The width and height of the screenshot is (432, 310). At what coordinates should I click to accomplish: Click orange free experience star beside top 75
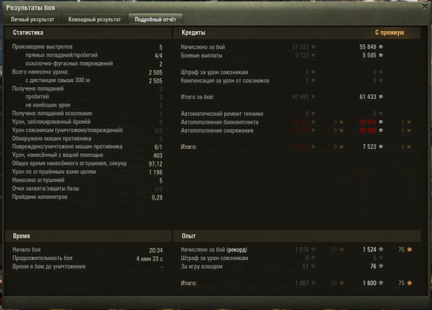(410, 249)
